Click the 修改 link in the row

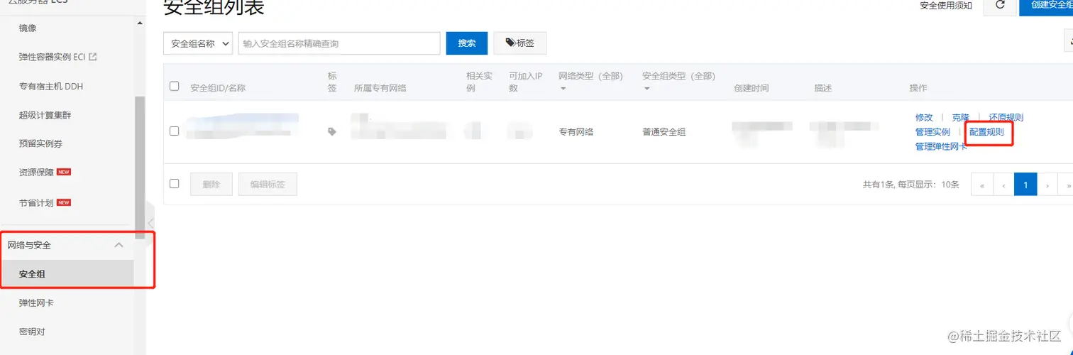(x=924, y=118)
